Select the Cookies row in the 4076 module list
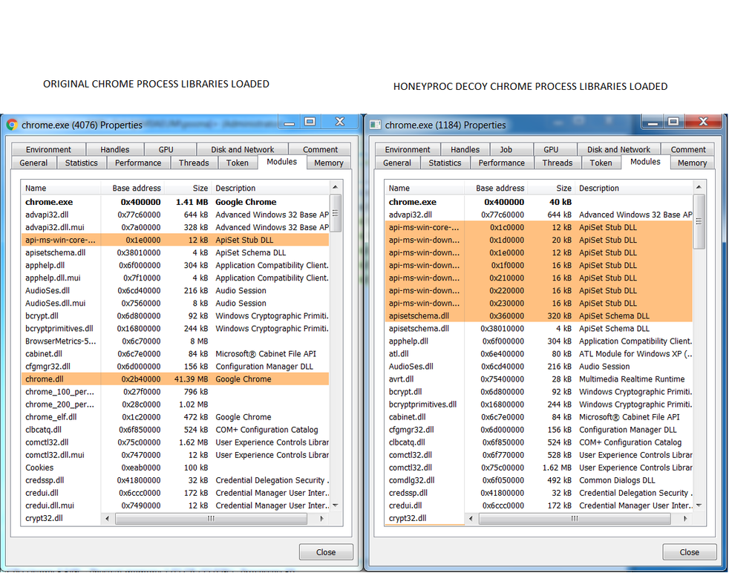The width and height of the screenshot is (729, 573). (x=39, y=468)
